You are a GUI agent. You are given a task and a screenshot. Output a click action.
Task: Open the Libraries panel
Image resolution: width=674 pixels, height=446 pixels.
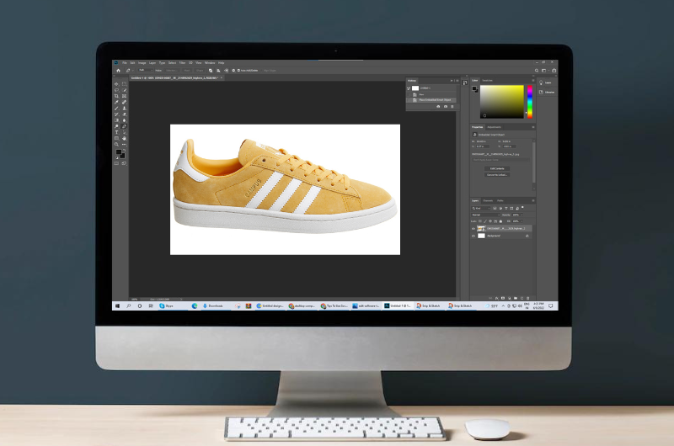(547, 93)
